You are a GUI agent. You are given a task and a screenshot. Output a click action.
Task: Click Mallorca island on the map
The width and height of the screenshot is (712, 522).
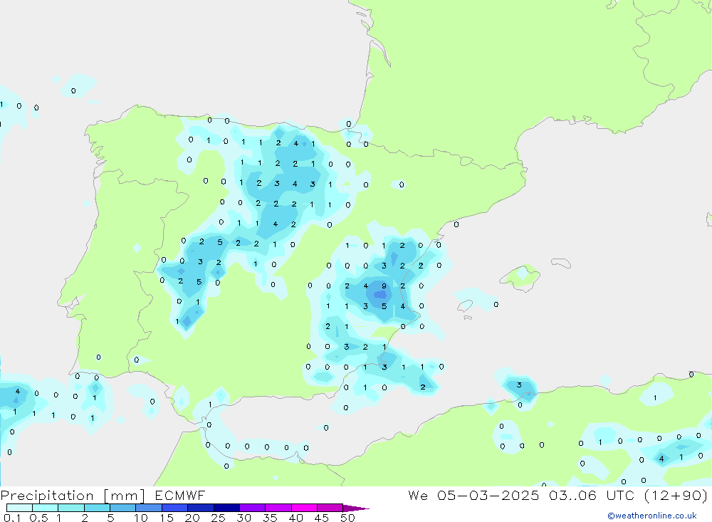pyautogui.click(x=520, y=276)
